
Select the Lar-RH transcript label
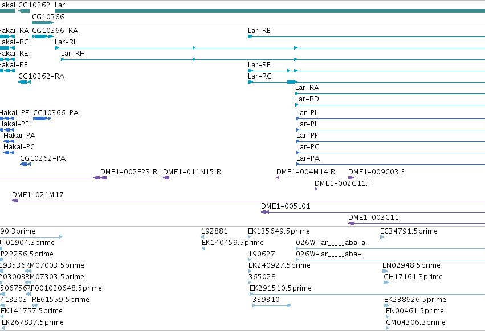[x=73, y=54]
